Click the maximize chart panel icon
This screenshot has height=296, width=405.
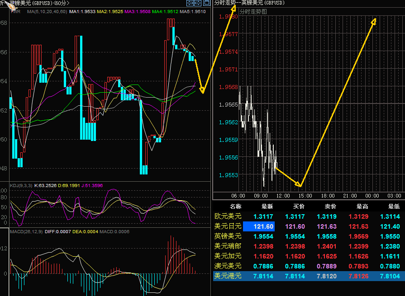point(206,3)
